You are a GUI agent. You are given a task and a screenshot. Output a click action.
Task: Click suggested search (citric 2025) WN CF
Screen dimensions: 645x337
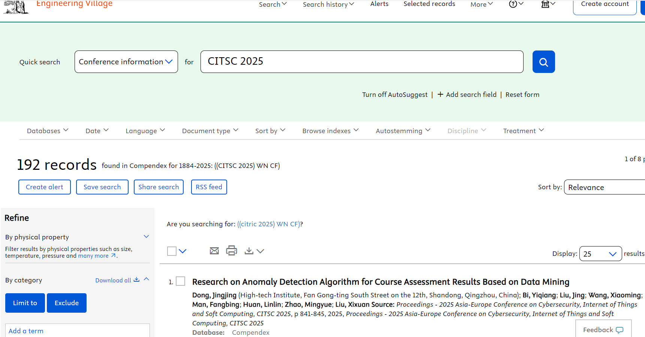pyautogui.click(x=269, y=224)
